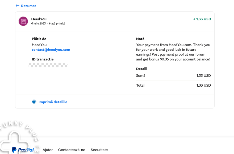Open the Contactează-ne footer link
This screenshot has height=154, width=234.
(72, 150)
